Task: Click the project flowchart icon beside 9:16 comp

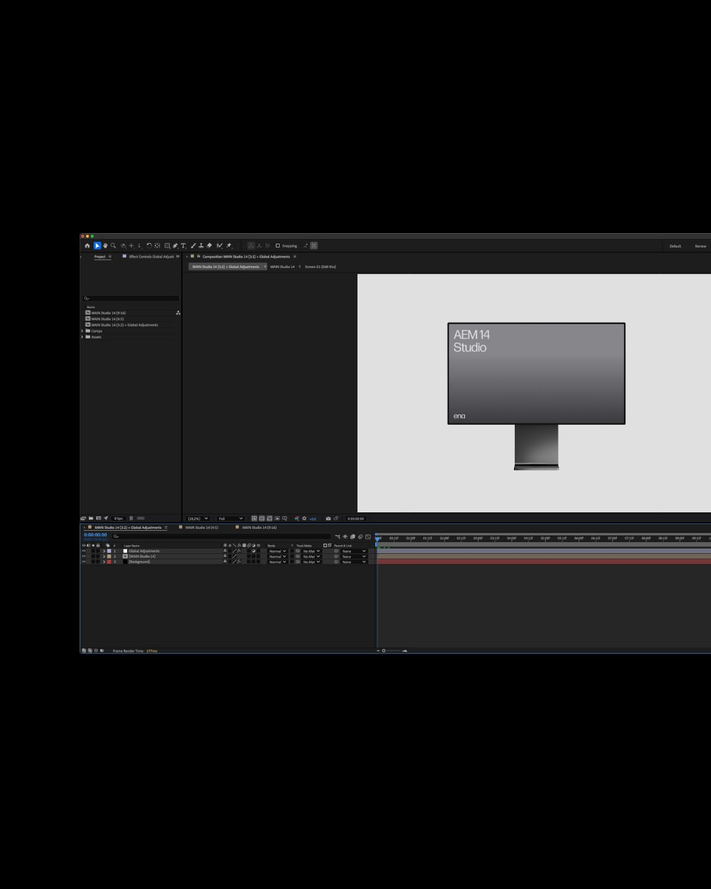Action: click(x=178, y=313)
